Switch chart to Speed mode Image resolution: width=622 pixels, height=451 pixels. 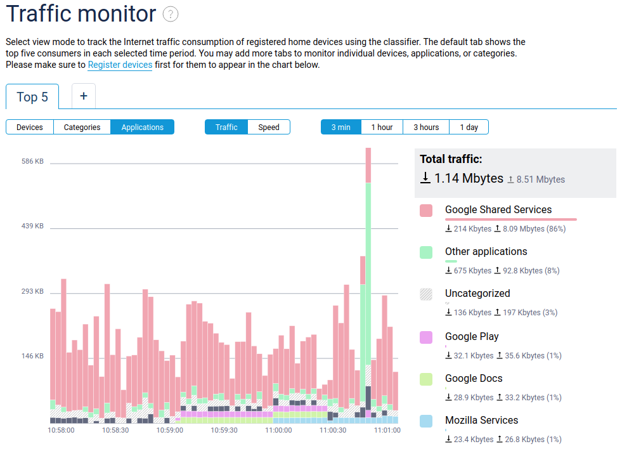click(269, 127)
